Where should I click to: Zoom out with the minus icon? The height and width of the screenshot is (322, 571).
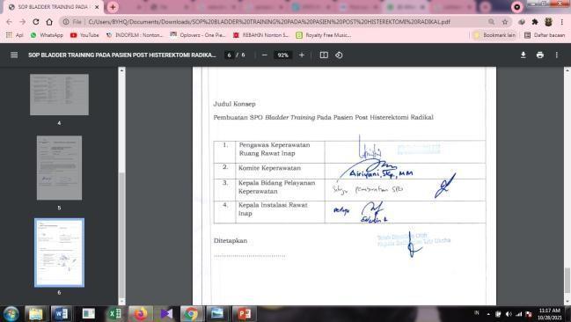(x=265, y=55)
